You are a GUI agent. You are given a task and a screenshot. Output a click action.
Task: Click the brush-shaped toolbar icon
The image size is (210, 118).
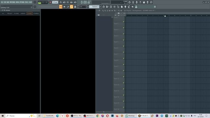68,7
